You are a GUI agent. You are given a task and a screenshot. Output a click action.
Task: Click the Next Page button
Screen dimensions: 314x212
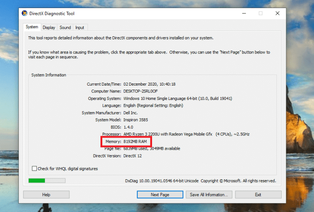coord(160,195)
